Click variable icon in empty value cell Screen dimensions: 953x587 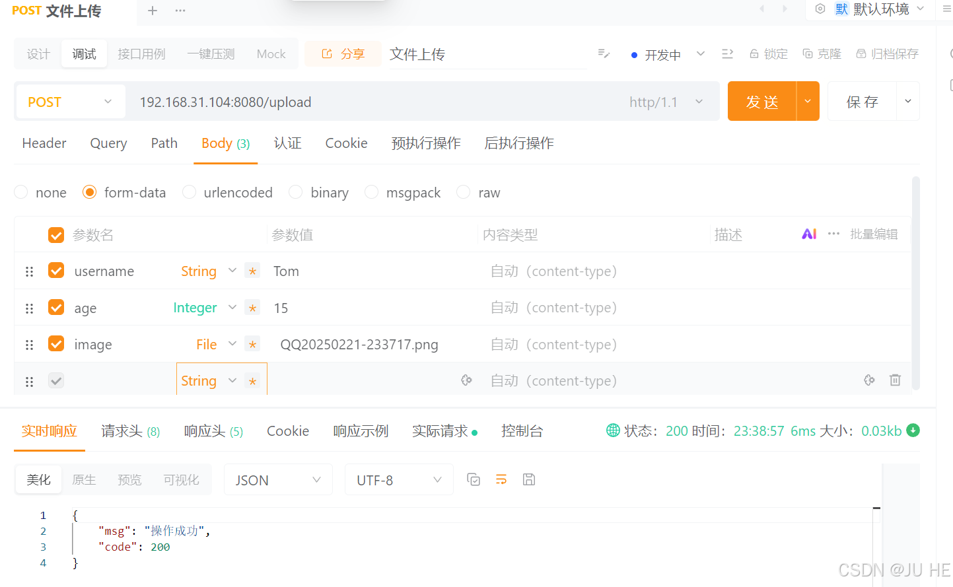coord(466,380)
